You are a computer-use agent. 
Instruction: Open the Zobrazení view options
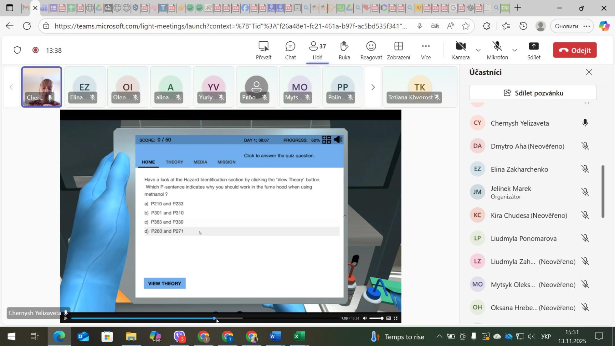398,50
